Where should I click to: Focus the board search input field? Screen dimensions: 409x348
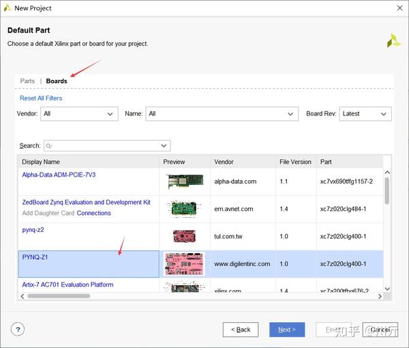106,146
